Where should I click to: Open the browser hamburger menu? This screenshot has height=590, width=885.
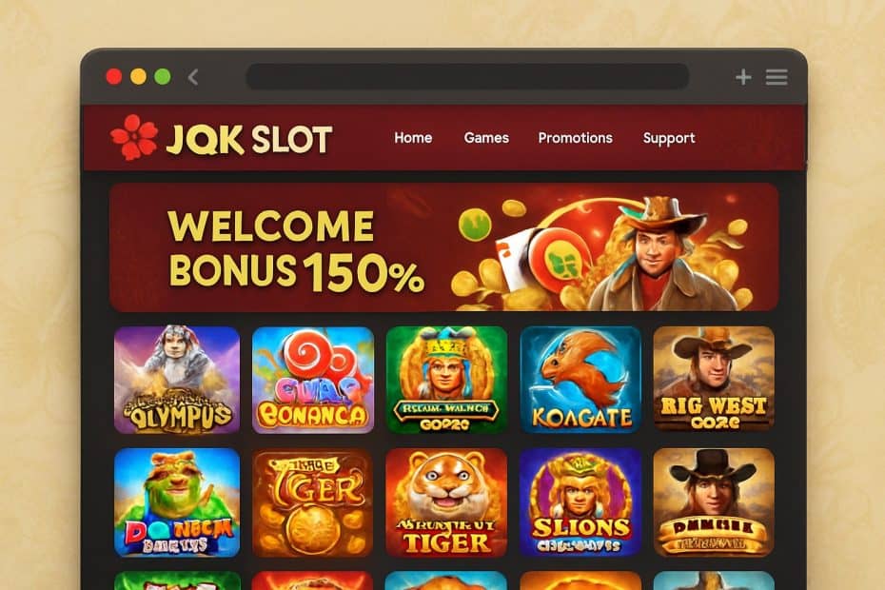coord(777,77)
